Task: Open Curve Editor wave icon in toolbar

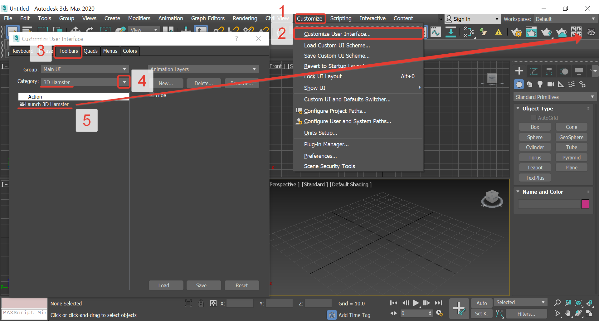Action: click(436, 32)
